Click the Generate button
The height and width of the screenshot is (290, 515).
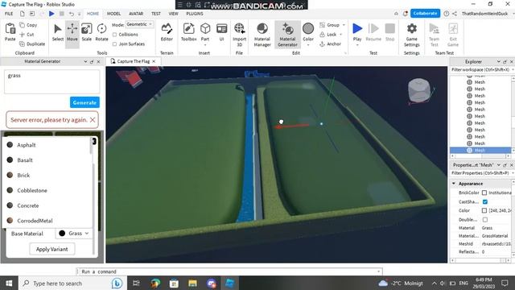[x=84, y=102]
